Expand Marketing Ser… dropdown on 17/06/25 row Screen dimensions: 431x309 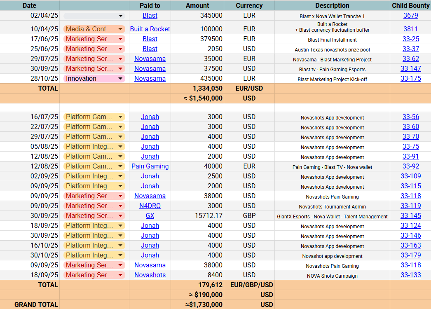pos(94,39)
